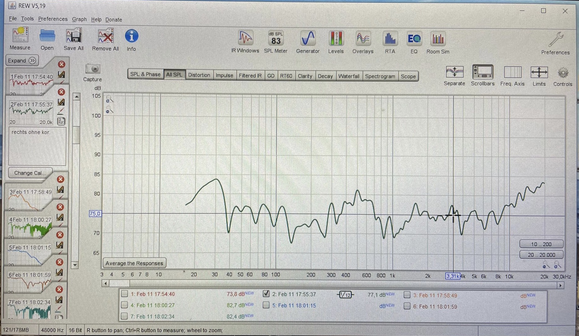Viewport: 579px width, 336px height.
Task: Check the box for trace 4 Feb 11 18:00:27
Action: (x=124, y=305)
